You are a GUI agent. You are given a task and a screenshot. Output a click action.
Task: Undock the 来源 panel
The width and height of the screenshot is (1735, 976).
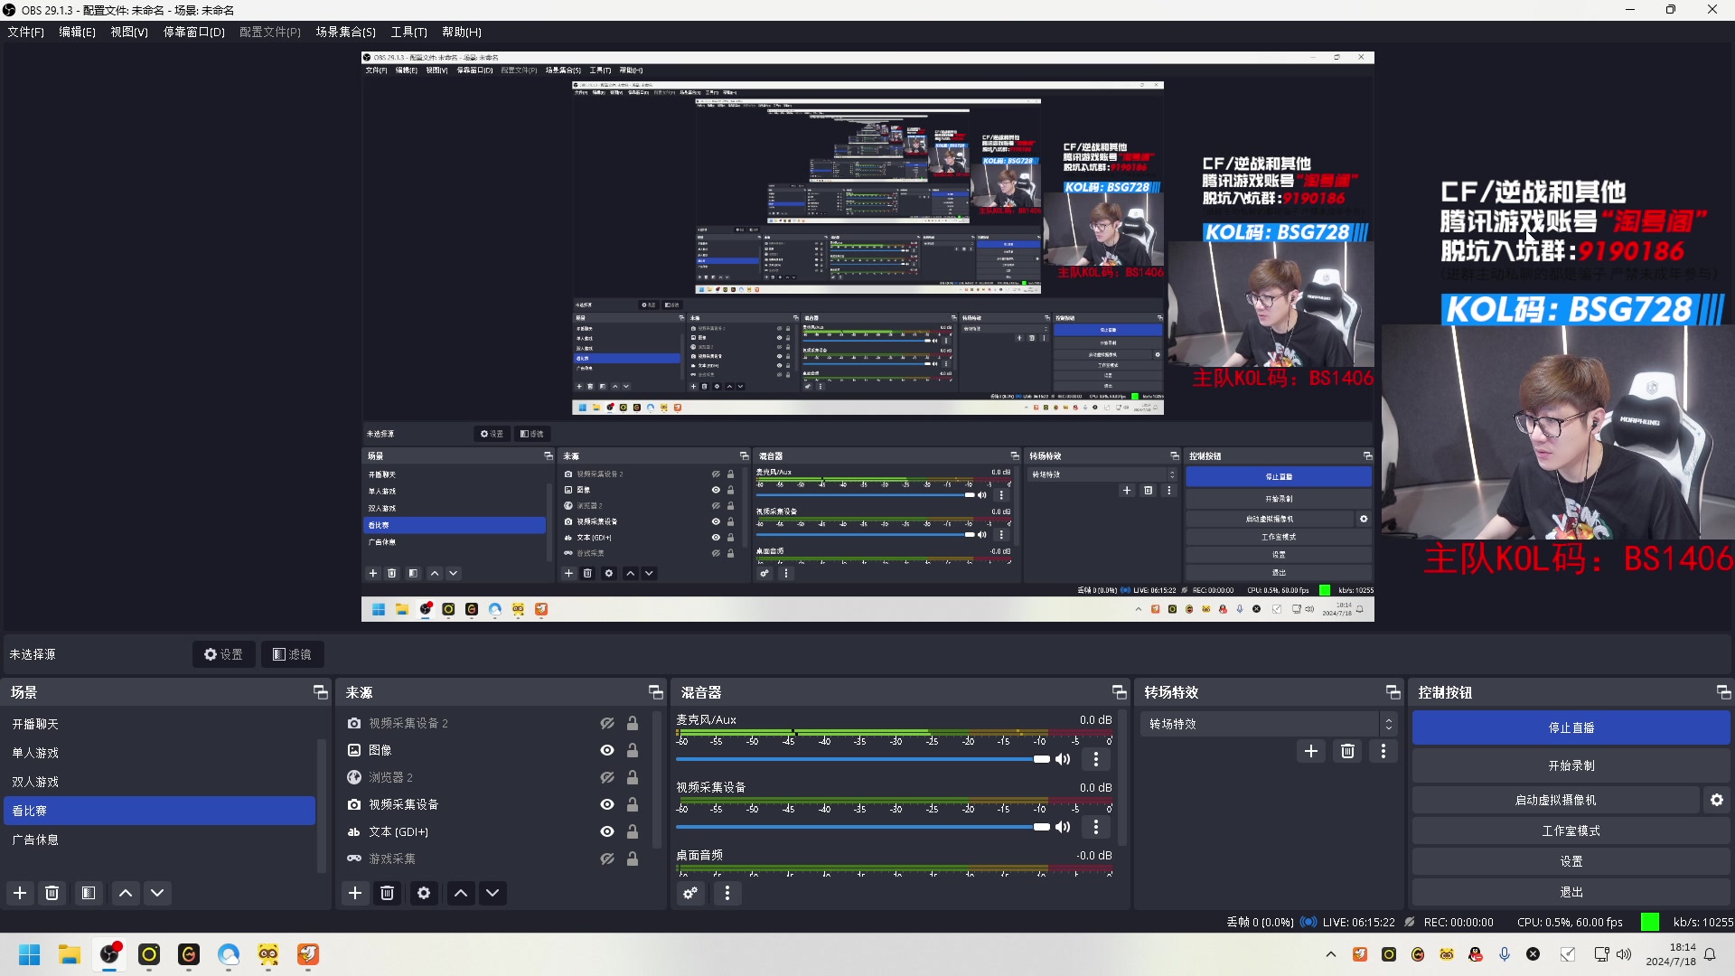click(x=656, y=692)
